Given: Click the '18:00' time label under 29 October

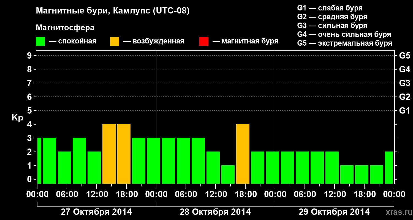Looking at the screenshot, I should coord(364,194).
